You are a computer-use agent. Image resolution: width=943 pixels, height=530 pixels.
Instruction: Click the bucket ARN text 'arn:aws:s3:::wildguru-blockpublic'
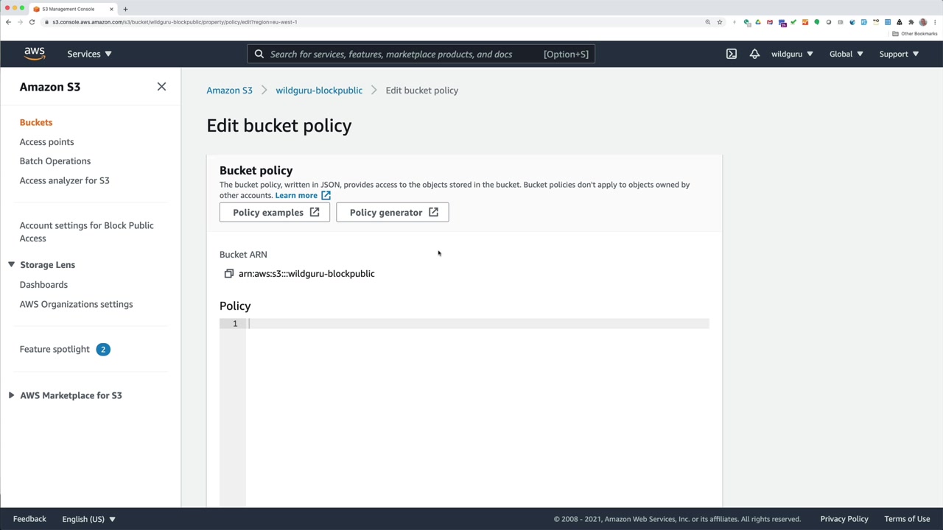306,274
